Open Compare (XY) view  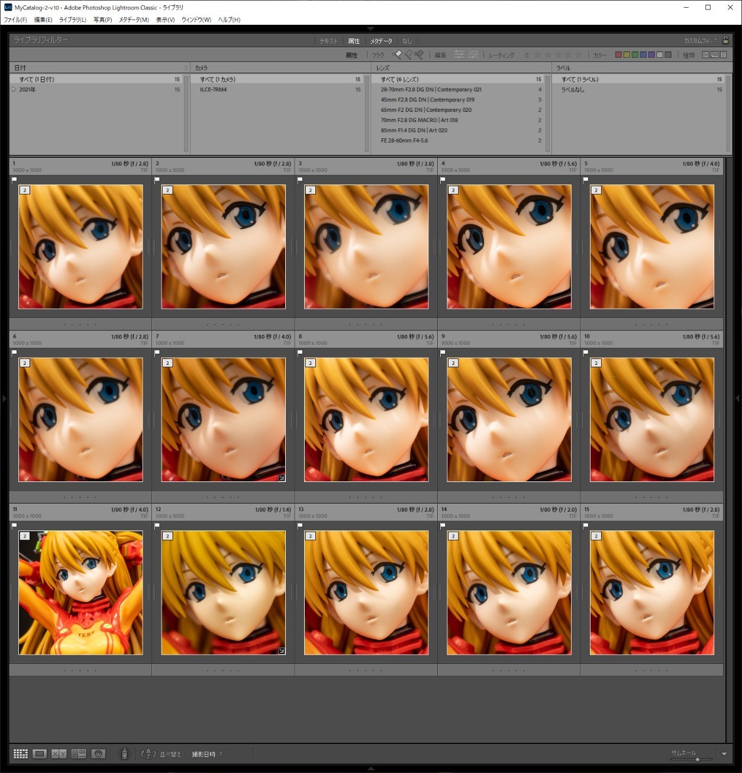pyautogui.click(x=59, y=753)
